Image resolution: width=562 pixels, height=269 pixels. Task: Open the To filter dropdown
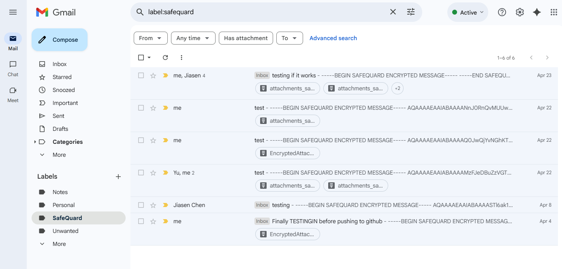coord(290,38)
